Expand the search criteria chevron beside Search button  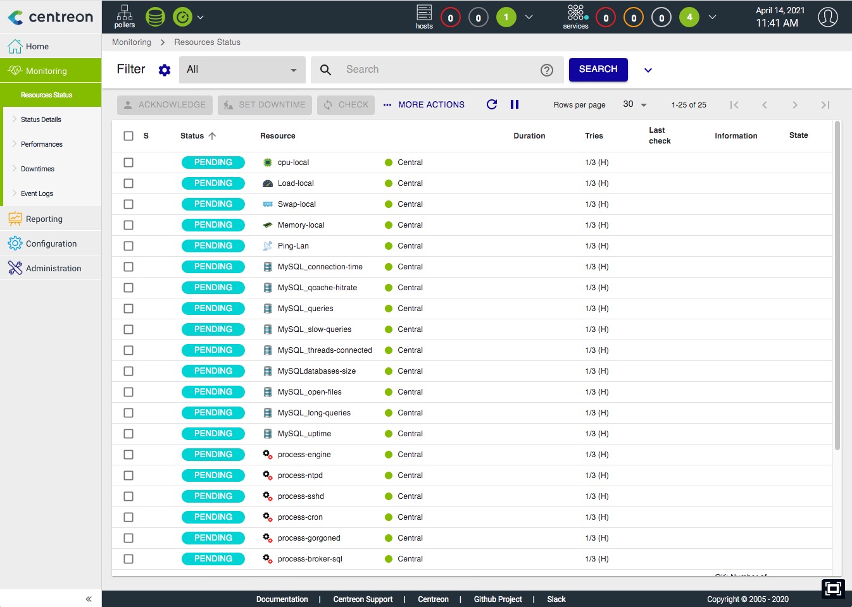(x=648, y=70)
